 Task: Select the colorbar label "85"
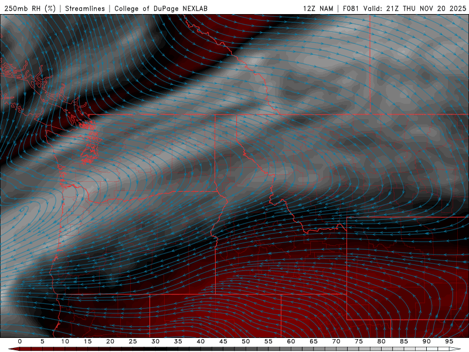coord(404,341)
